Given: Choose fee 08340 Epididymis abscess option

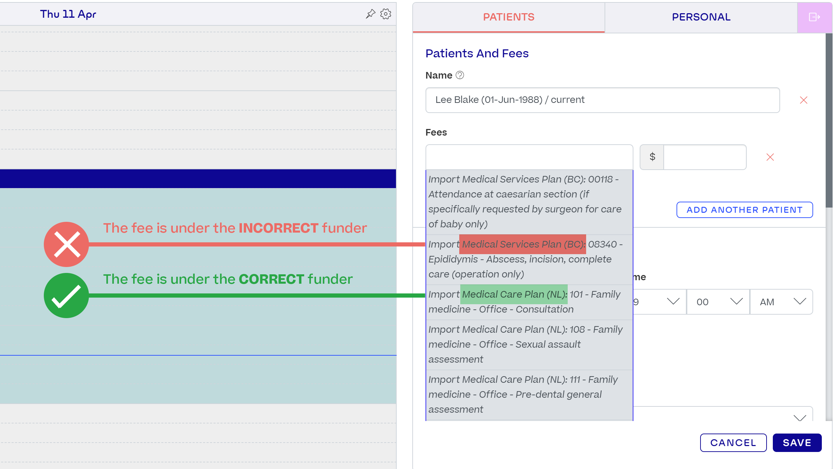Looking at the screenshot, I should click(529, 259).
